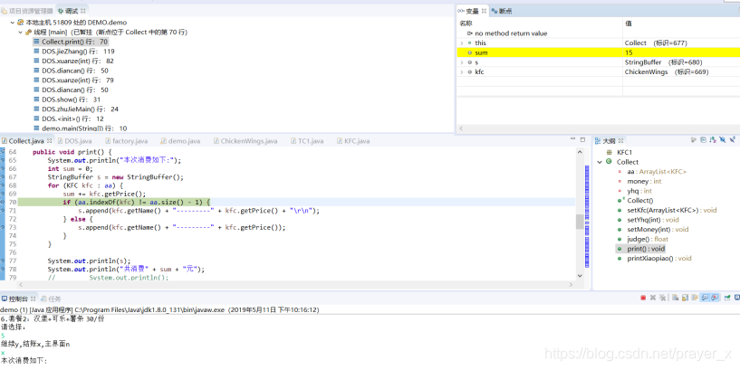Image resolution: width=740 pixels, height=370 pixels.
Task: Click the editor scrollbar down arrow
Action: (x=580, y=276)
